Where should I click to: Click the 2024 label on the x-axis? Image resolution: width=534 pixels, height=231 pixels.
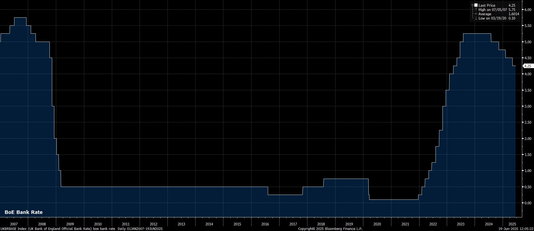tap(489, 224)
